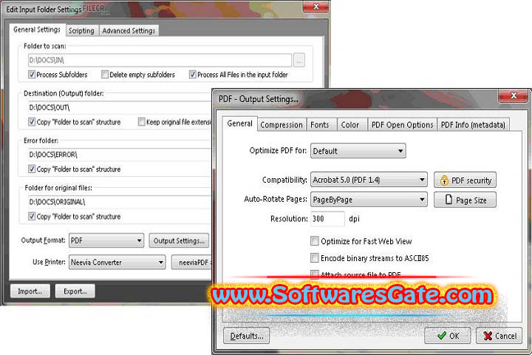Click the Destination folder path field
This screenshot has height=355, width=532.
[120, 108]
